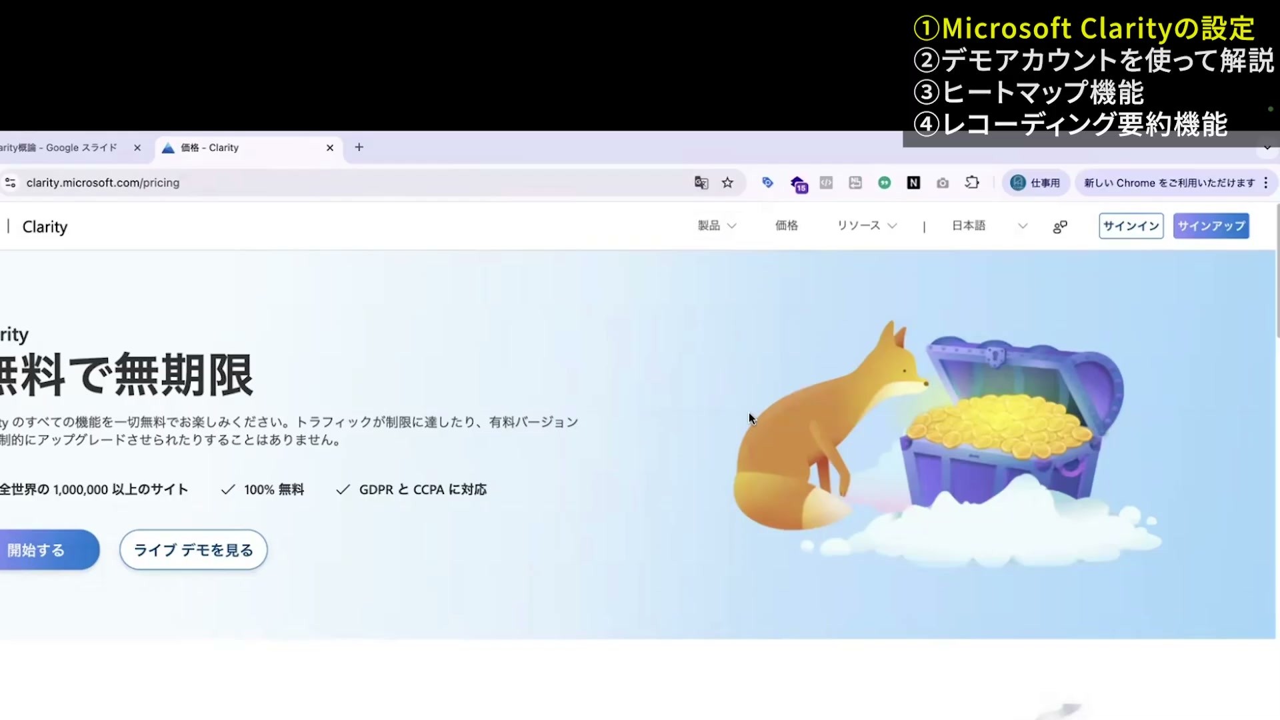Screen dimensions: 1280x720
Task: Expand the 製品 dropdown menu
Action: pyautogui.click(x=717, y=226)
